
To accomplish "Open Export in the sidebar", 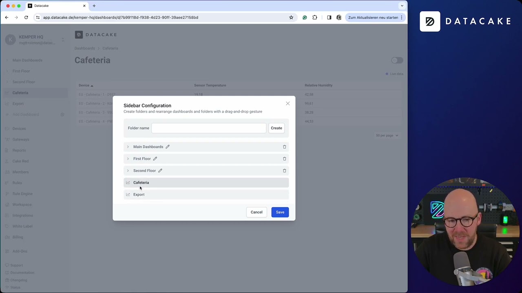I will (18, 104).
